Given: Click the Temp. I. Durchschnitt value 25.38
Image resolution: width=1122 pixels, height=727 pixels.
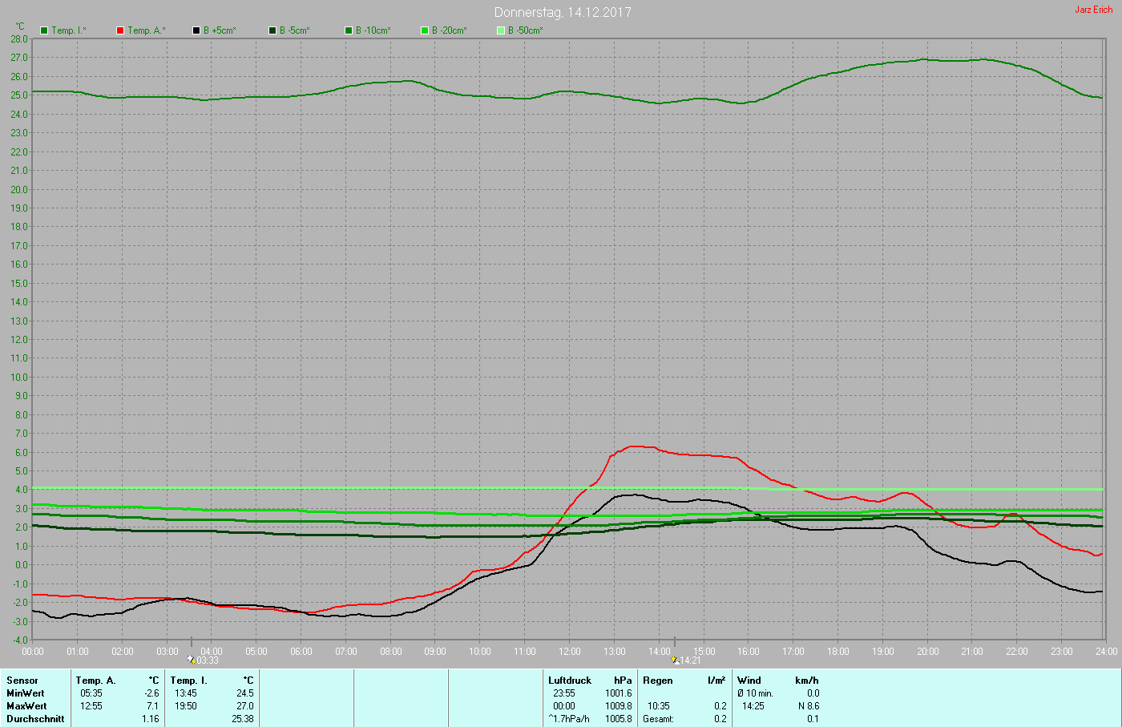Looking at the screenshot, I should click(x=242, y=719).
